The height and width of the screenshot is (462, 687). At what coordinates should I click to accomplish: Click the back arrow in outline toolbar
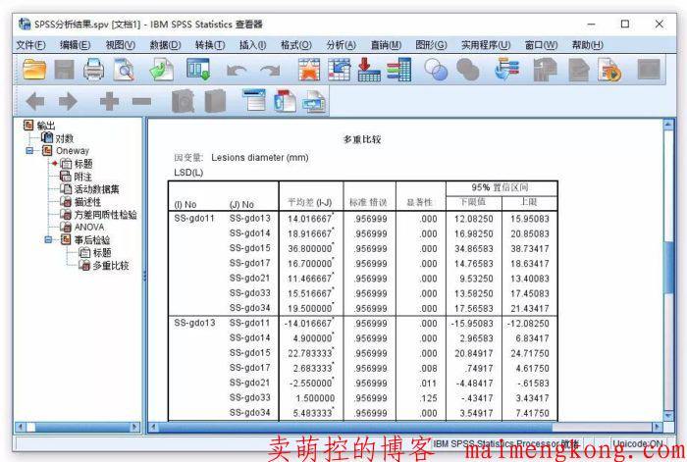pos(35,101)
